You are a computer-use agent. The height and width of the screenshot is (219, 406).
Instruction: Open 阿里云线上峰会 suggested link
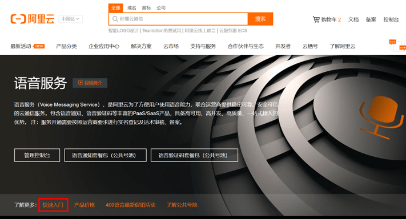tap(200, 30)
